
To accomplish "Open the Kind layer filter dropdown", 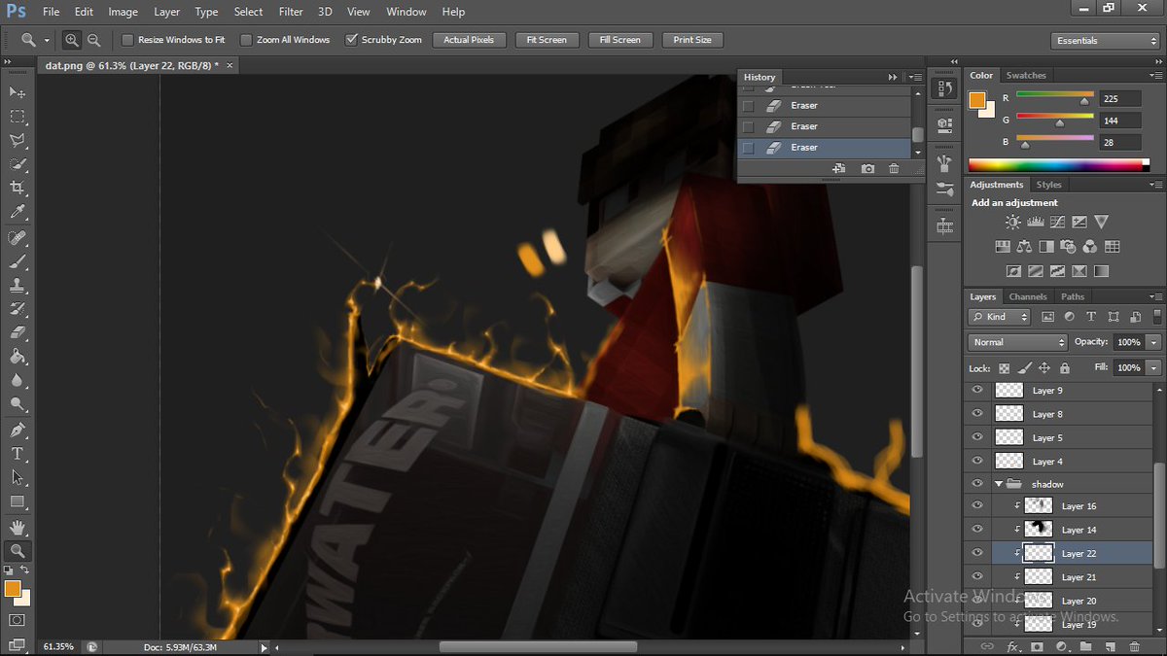I will (x=999, y=317).
